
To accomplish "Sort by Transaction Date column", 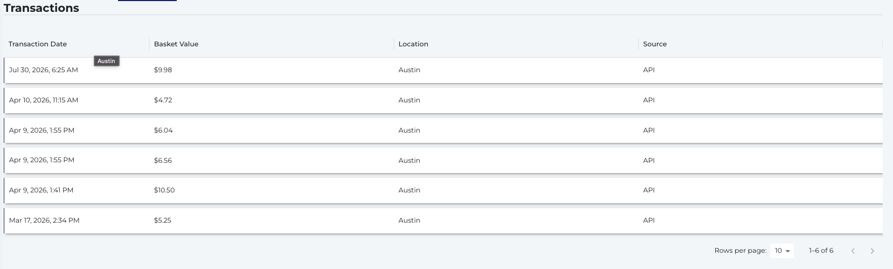I will pos(38,44).
